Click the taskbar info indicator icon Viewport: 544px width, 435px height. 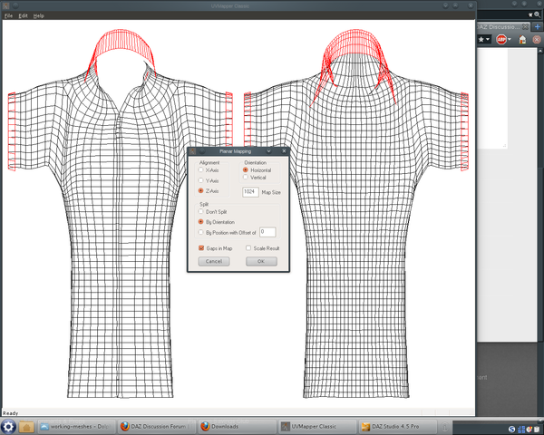[x=444, y=426]
